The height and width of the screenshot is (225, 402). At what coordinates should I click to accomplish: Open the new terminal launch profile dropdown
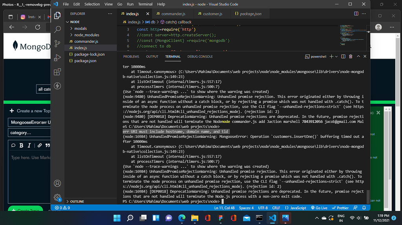(x=336, y=57)
